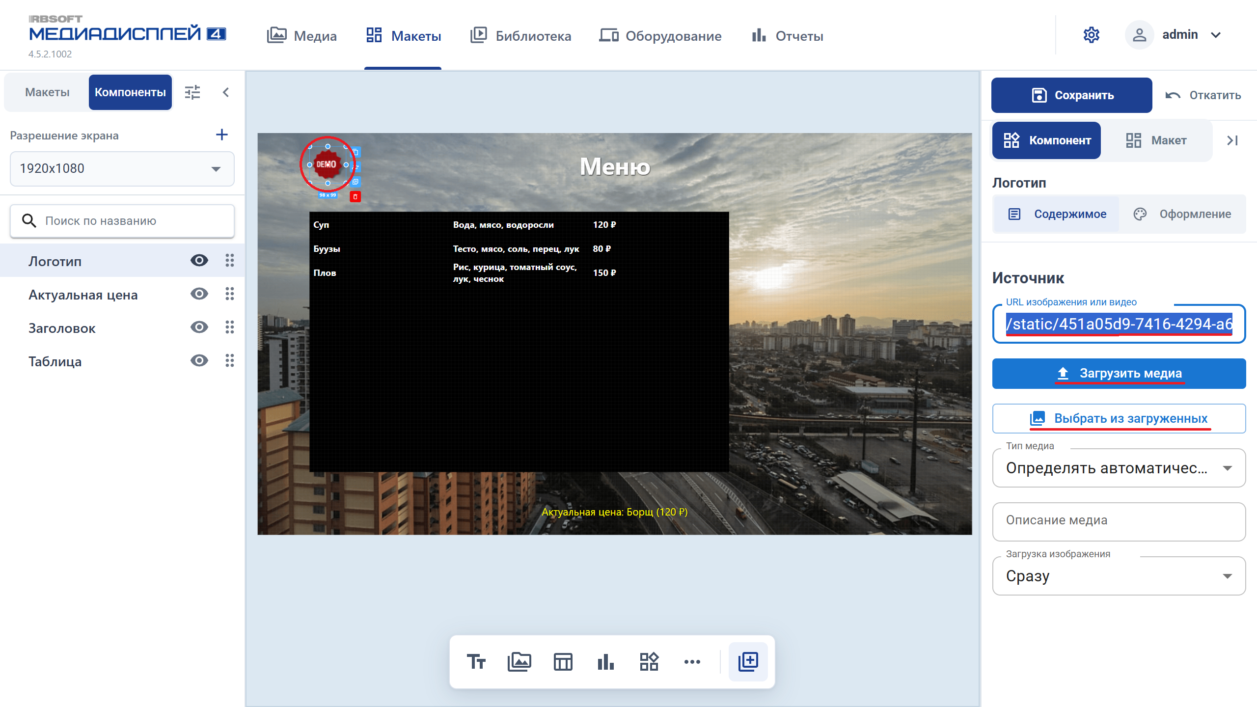1257x707 pixels.
Task: Open the Библиотека menu
Action: tap(520, 35)
